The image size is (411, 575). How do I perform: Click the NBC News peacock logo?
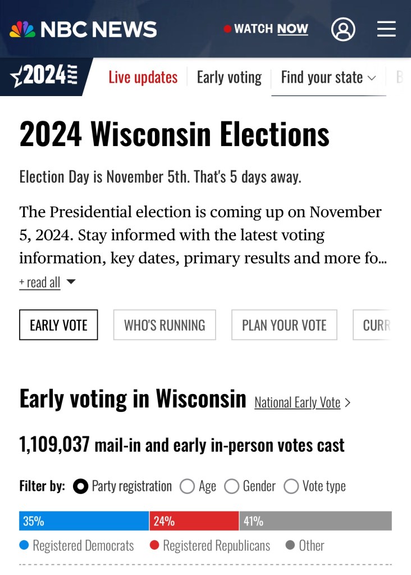pyautogui.click(x=22, y=29)
